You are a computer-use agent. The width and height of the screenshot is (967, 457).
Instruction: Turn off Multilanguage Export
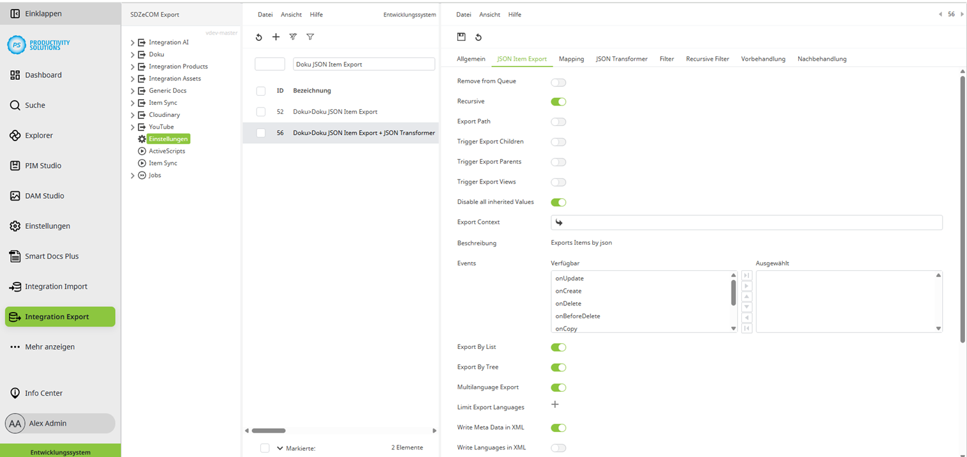point(558,387)
